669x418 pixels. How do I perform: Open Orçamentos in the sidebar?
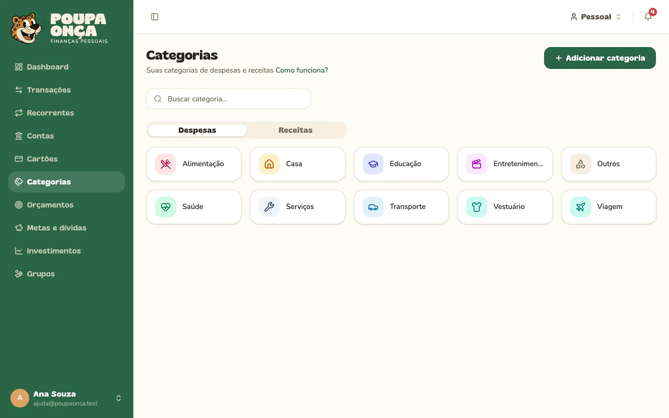pos(67,205)
